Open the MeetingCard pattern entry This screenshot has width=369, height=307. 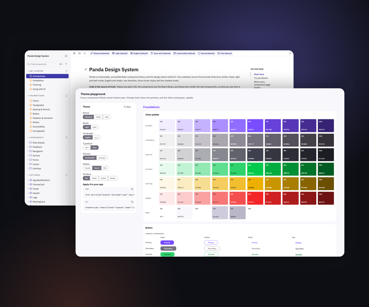pos(39,202)
